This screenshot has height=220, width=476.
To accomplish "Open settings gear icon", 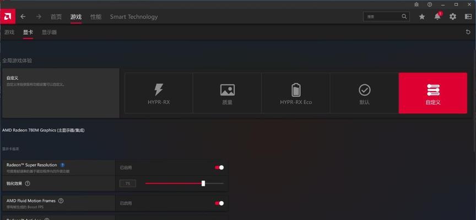I will tap(453, 16).
